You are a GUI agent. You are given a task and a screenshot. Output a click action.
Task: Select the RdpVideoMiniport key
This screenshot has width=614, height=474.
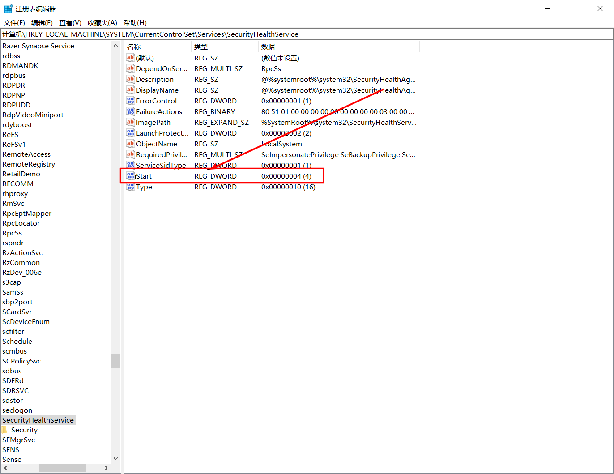click(x=33, y=115)
